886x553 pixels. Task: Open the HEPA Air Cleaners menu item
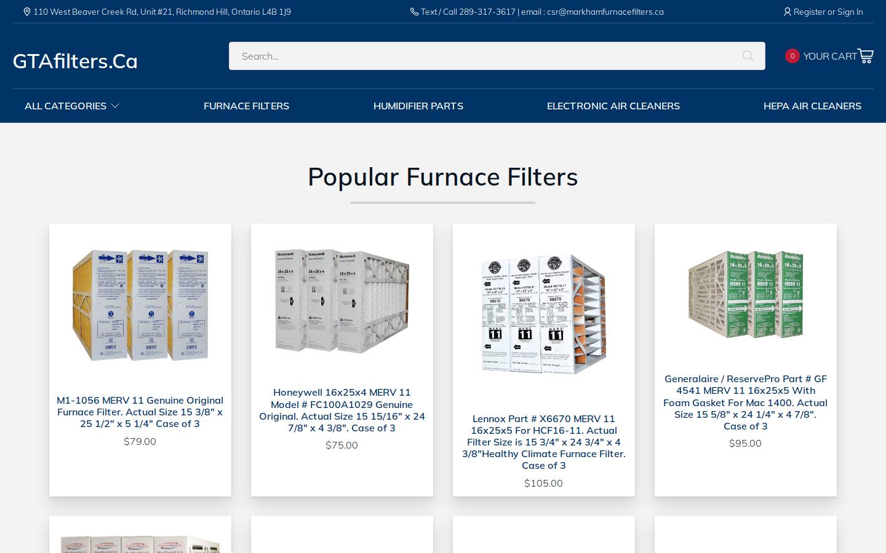tap(812, 106)
